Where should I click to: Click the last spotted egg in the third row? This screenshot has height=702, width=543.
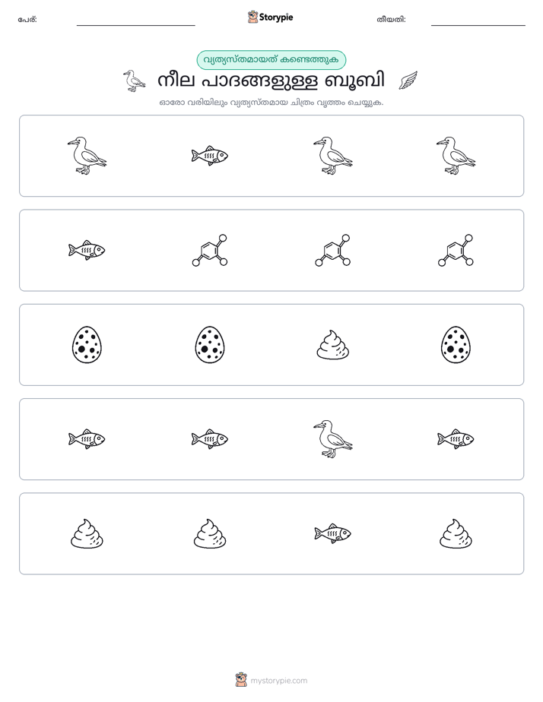456,345
